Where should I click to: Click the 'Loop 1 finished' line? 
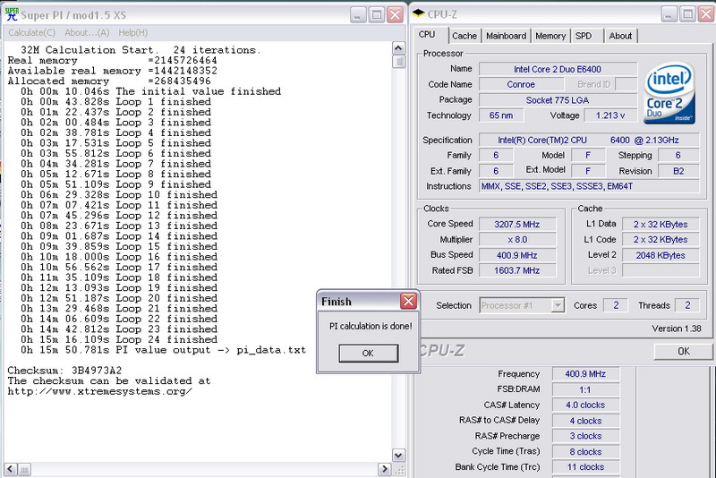[x=115, y=102]
